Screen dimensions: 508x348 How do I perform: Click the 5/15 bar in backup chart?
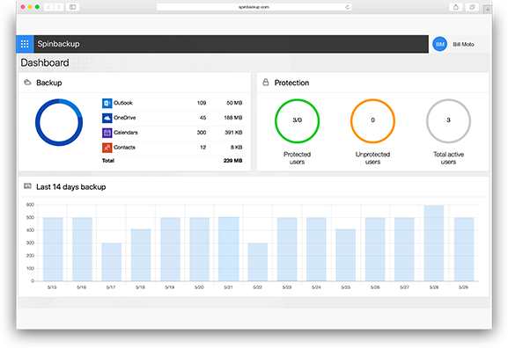click(x=53, y=249)
